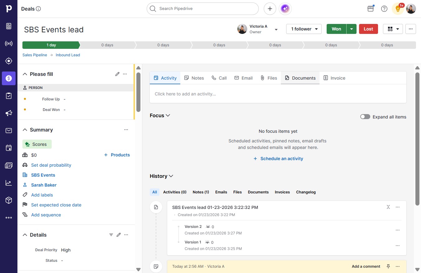Add Products to the deal
Image resolution: width=421 pixels, height=273 pixels.
click(117, 155)
